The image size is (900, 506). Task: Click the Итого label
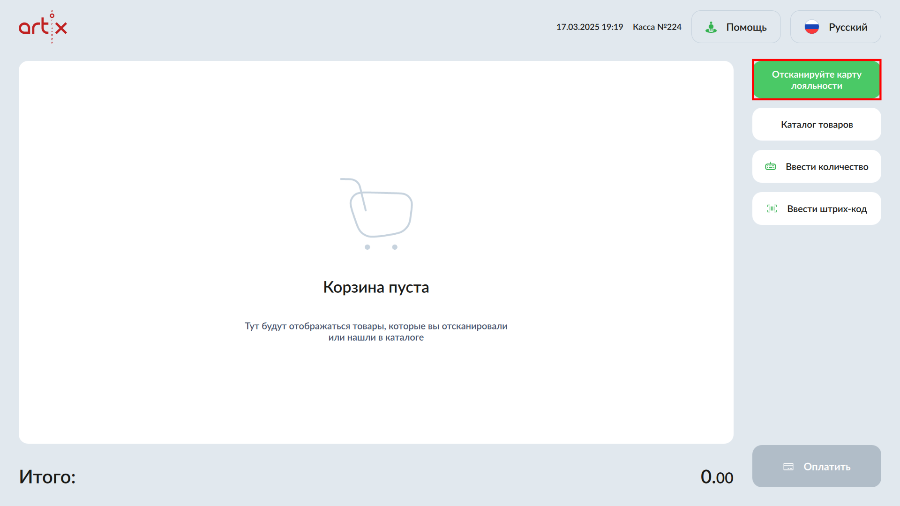[47, 477]
